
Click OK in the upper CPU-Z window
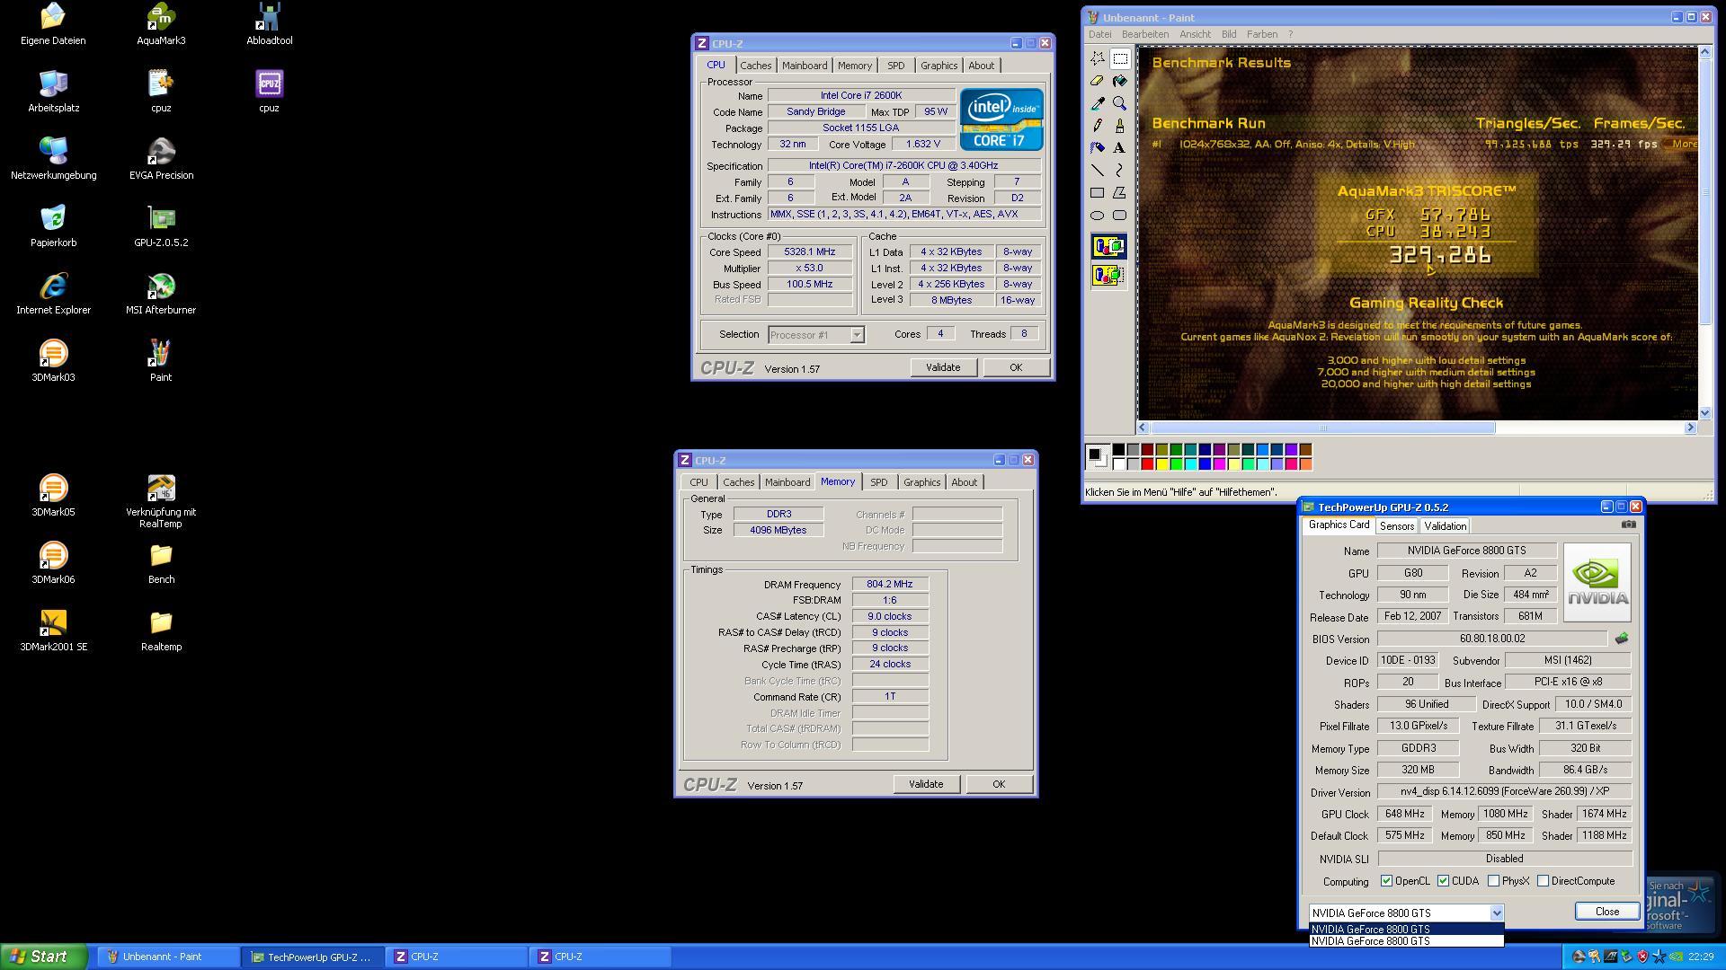(x=1015, y=367)
